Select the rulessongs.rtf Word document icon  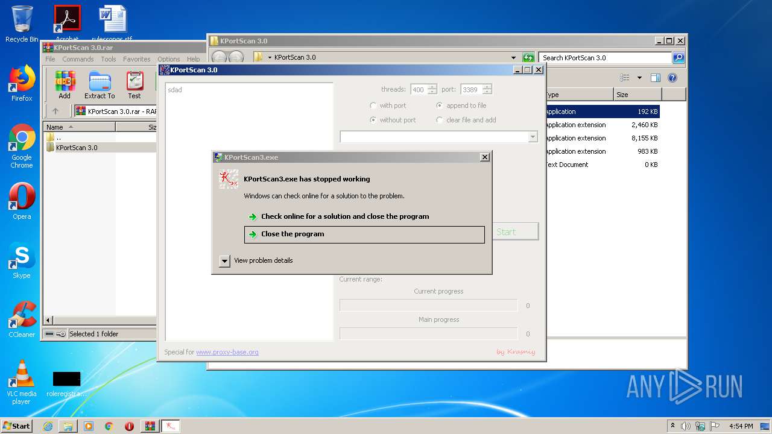112,23
